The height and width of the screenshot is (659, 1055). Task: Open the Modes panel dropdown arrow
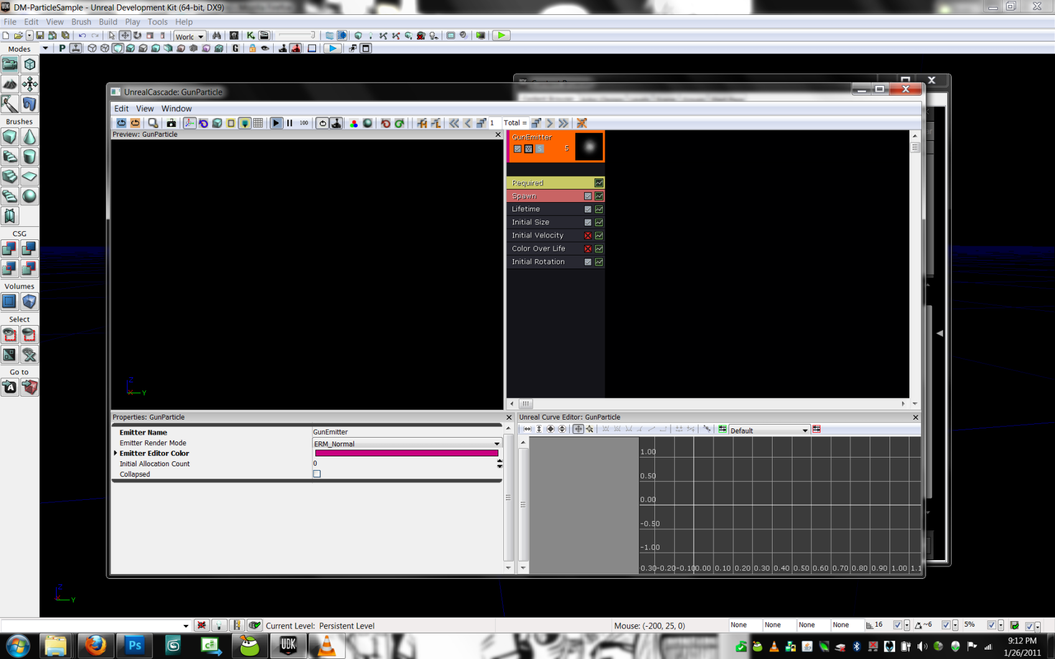(x=45, y=48)
